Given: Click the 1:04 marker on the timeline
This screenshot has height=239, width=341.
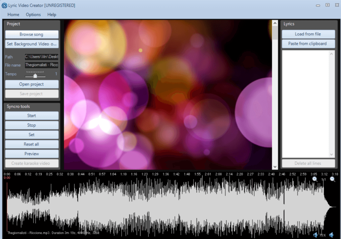Looking at the screenshot, I should [113, 174].
